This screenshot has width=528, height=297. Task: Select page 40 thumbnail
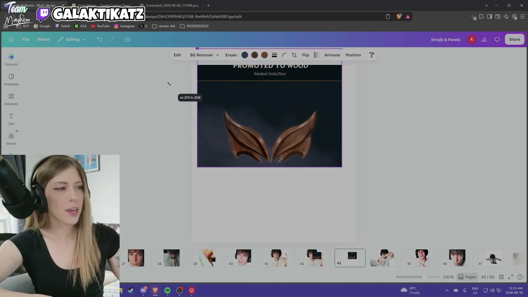tap(243, 258)
